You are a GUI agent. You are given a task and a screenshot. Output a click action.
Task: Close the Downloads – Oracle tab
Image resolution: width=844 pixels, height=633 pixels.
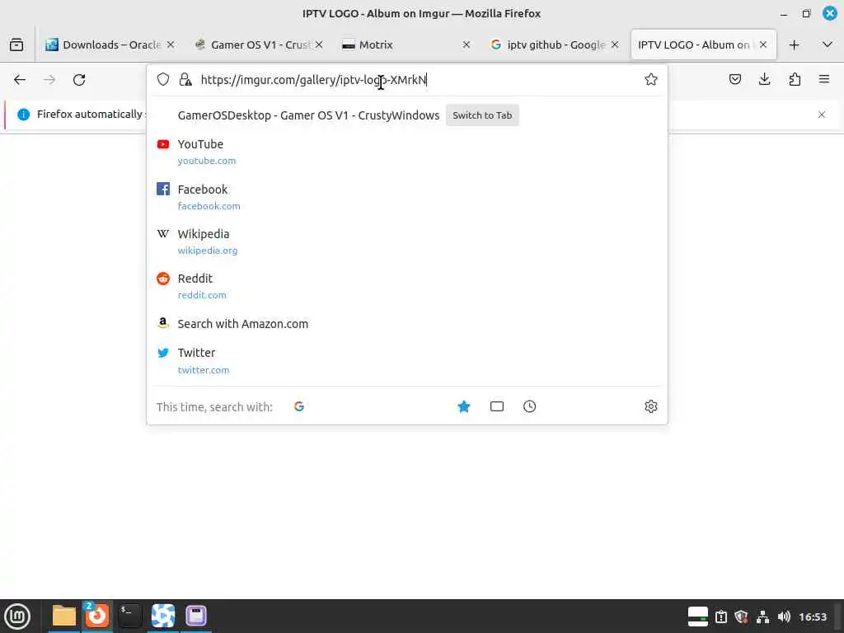[x=171, y=45]
